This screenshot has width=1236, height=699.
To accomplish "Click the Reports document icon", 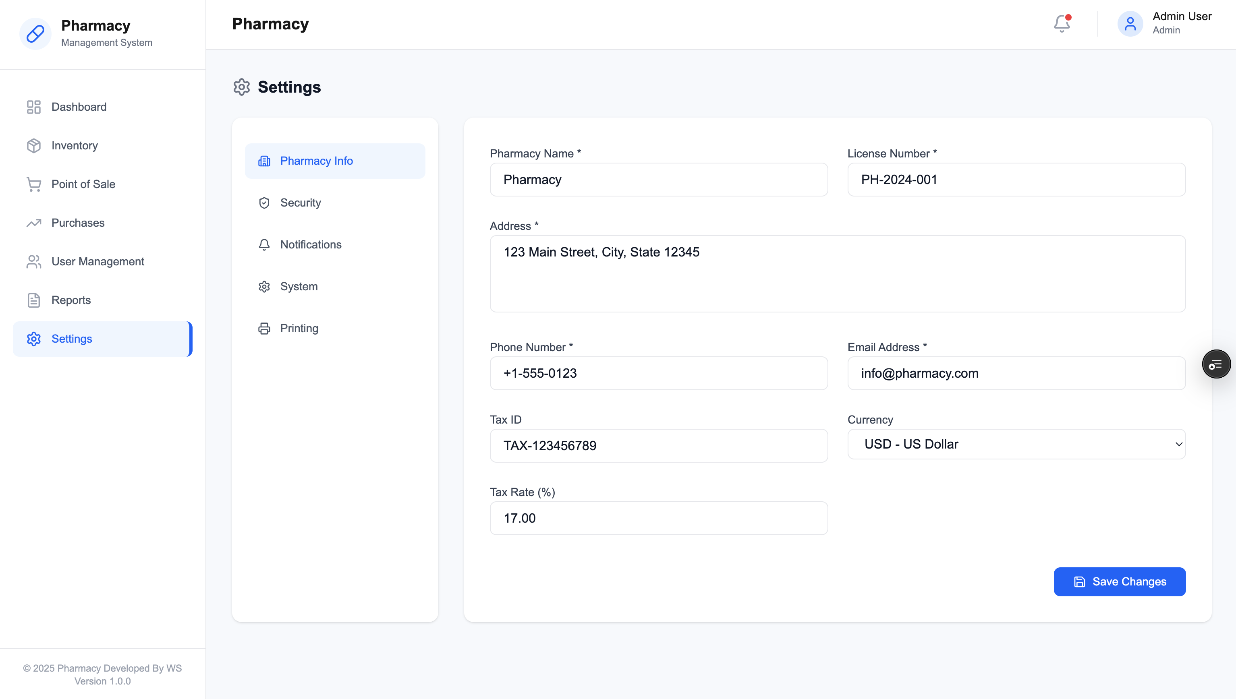I will (x=33, y=300).
